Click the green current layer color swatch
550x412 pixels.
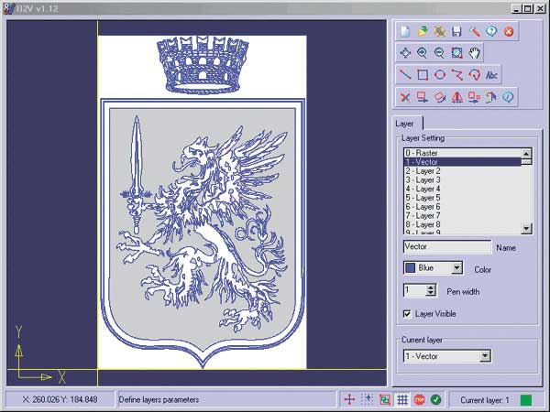click(x=526, y=399)
